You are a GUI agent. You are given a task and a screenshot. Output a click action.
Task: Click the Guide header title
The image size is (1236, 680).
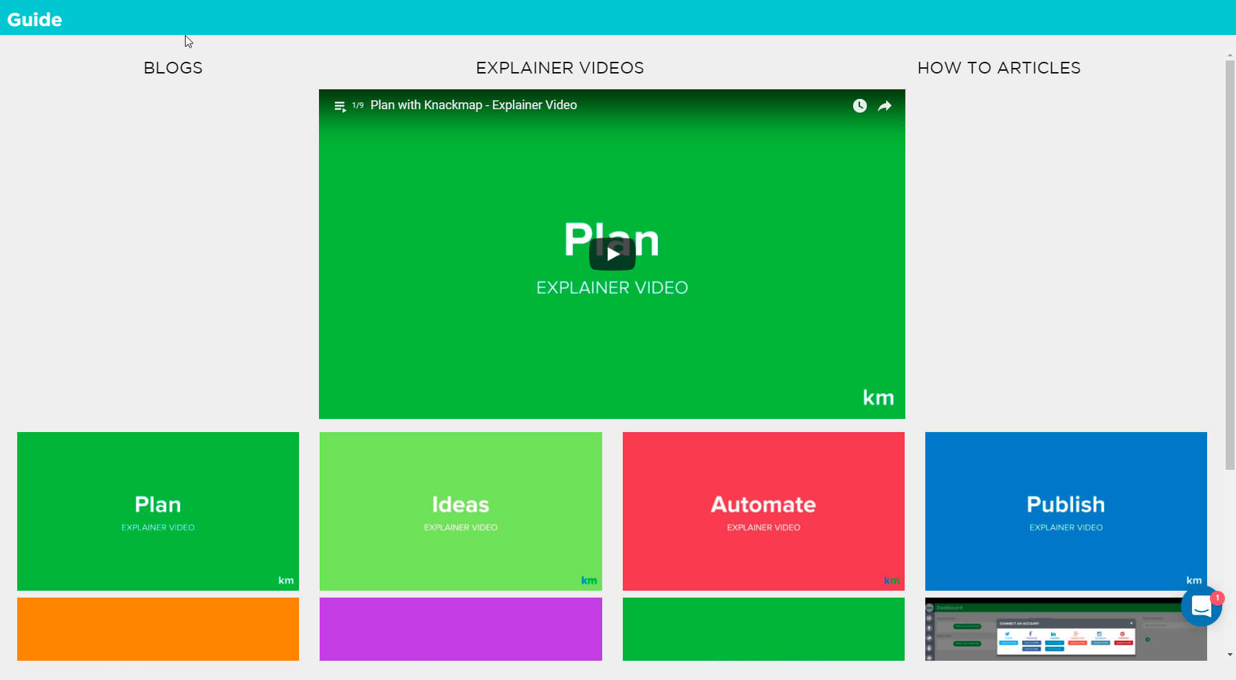click(34, 19)
